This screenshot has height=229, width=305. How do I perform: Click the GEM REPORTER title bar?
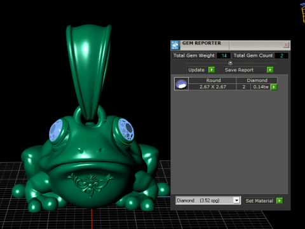[x=231, y=45]
